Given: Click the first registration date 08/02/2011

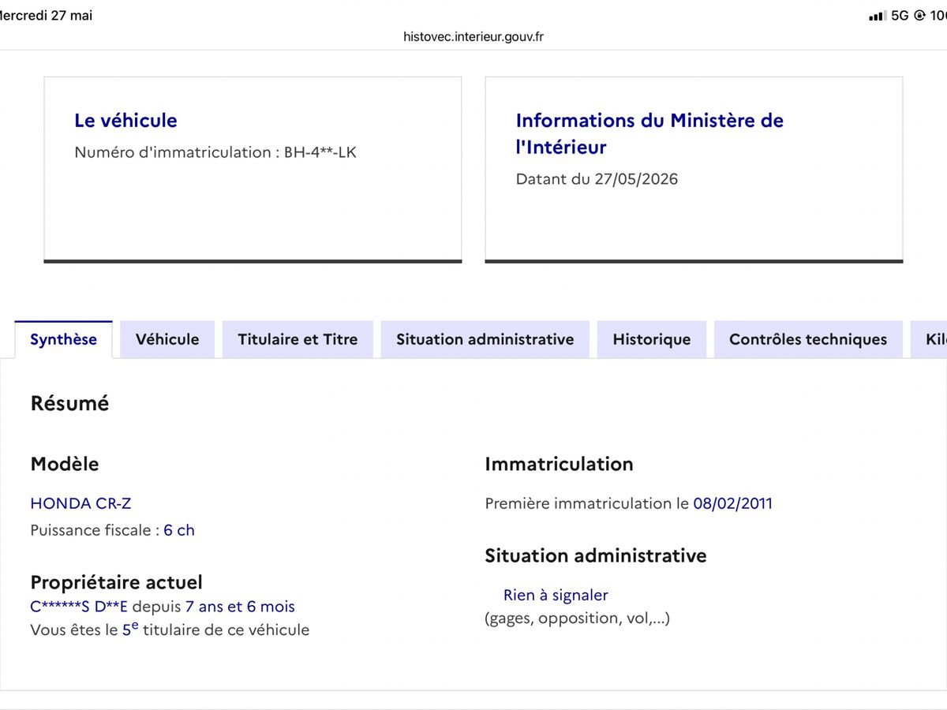Looking at the screenshot, I should pyautogui.click(x=733, y=503).
